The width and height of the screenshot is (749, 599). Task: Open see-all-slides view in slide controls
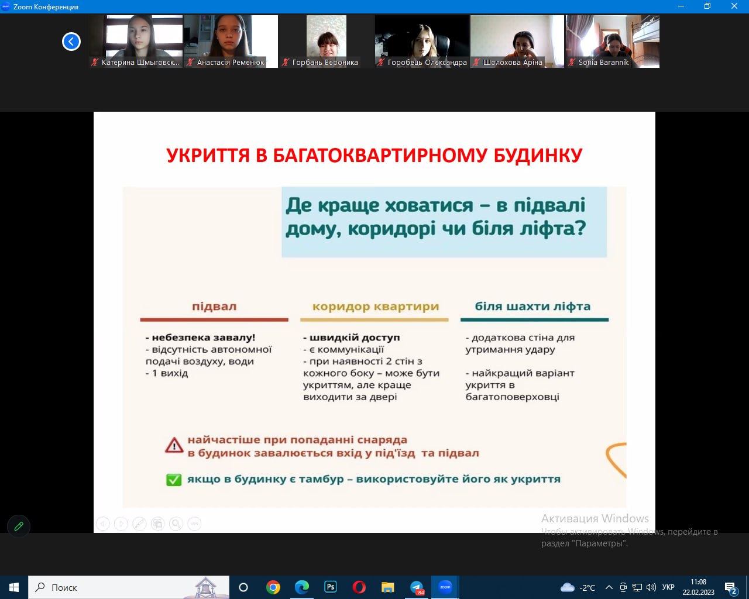[x=157, y=524]
